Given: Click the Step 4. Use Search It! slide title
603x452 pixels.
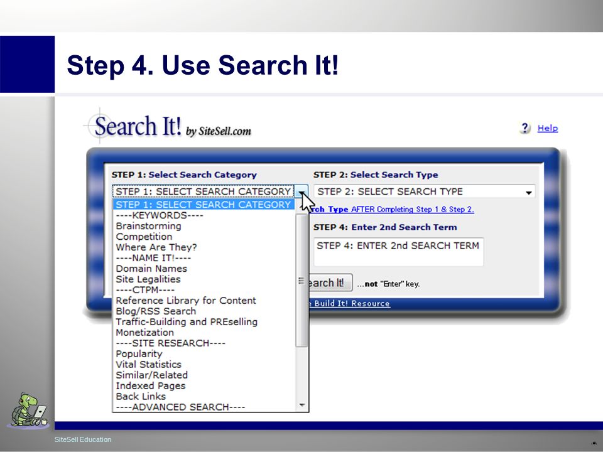Looking at the screenshot, I should [x=203, y=65].
